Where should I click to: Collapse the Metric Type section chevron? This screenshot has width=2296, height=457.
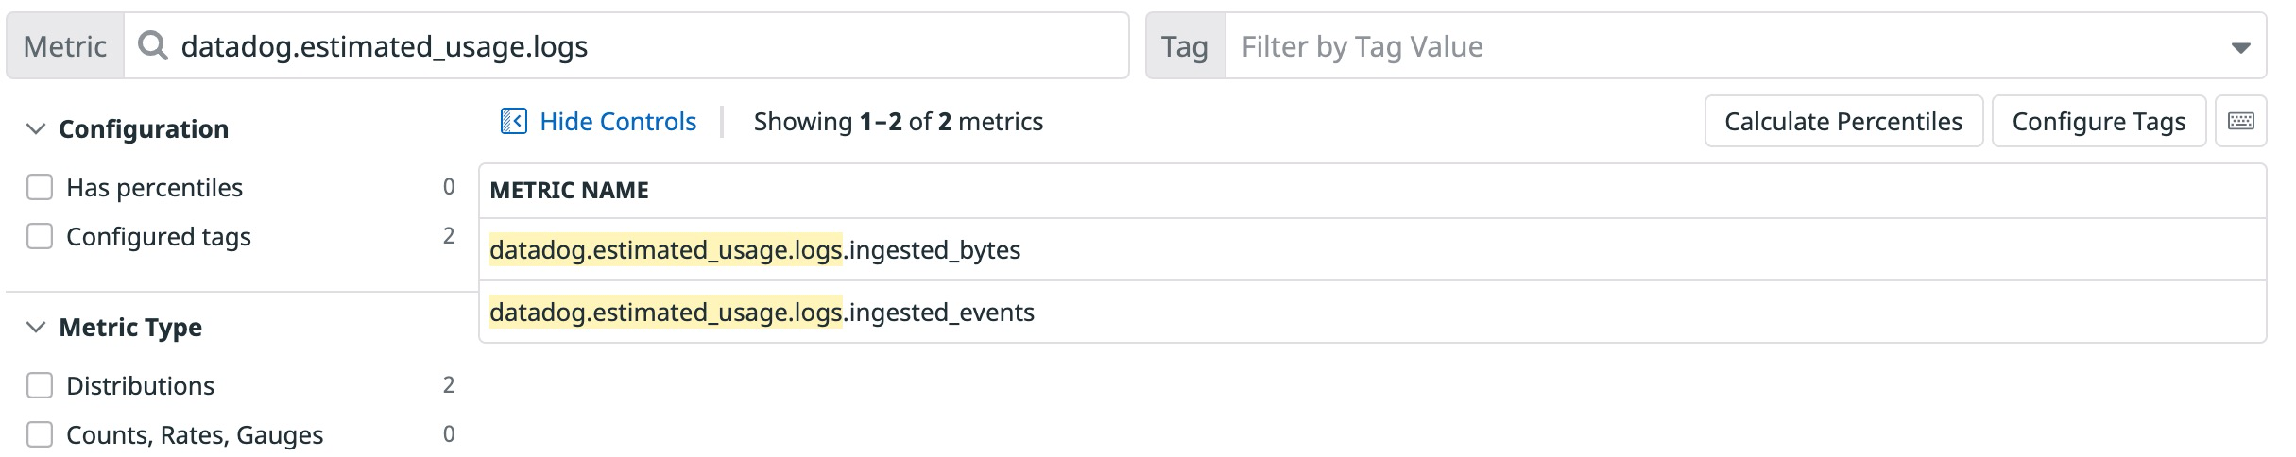pyautogui.click(x=36, y=327)
